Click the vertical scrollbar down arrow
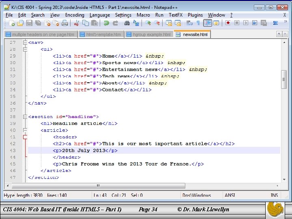 point(284,180)
